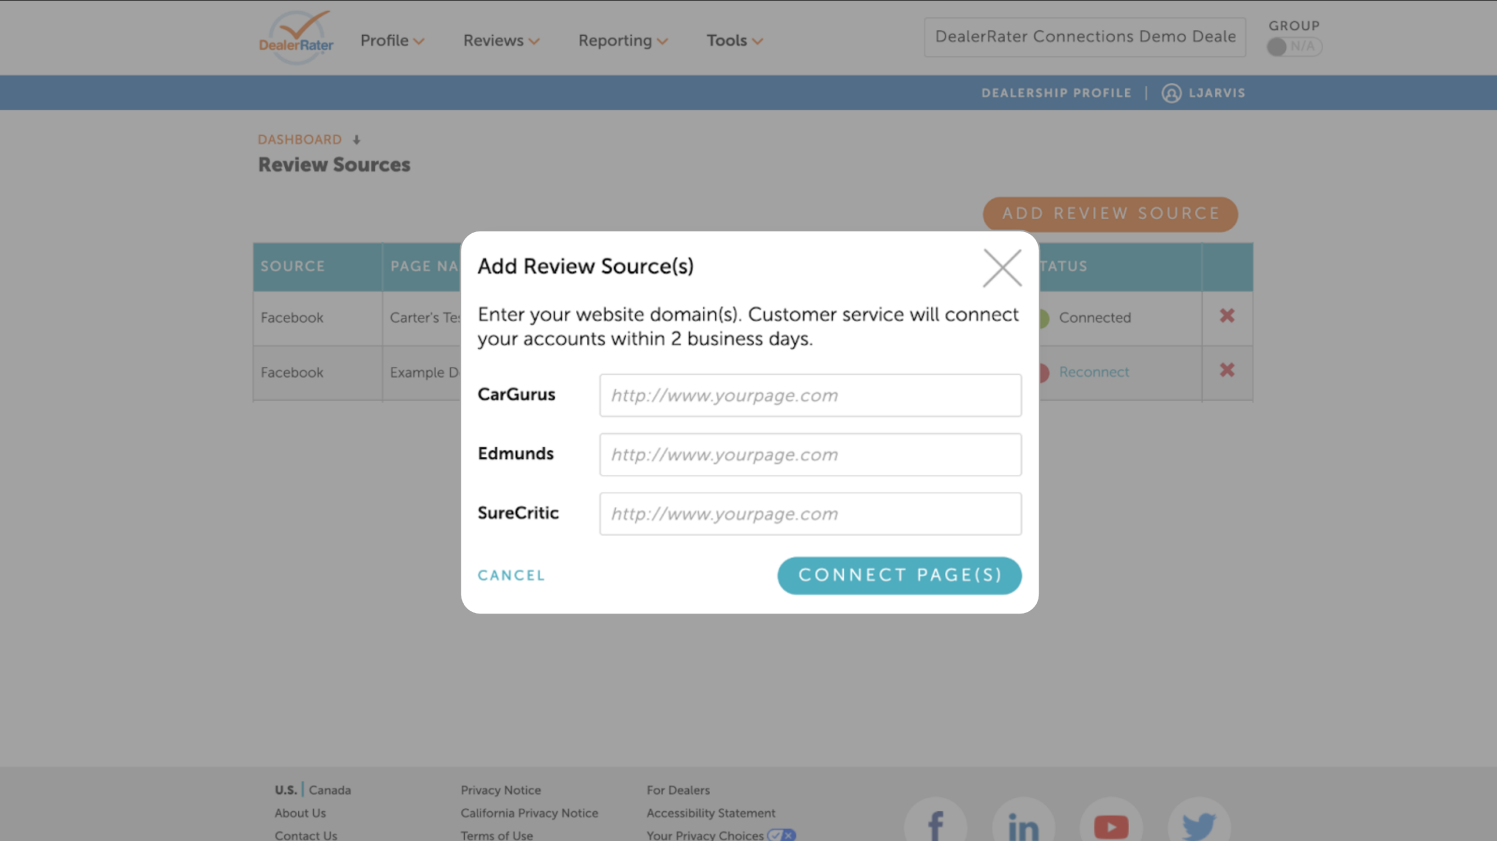1497x841 pixels.
Task: Click the LJARVIS username link
Action: tap(1217, 93)
